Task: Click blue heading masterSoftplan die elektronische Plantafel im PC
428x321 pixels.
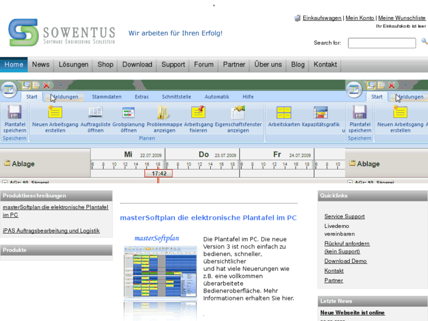Action: point(208,218)
